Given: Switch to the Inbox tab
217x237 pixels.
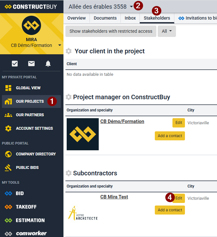Looking at the screenshot, I should click(130, 18).
